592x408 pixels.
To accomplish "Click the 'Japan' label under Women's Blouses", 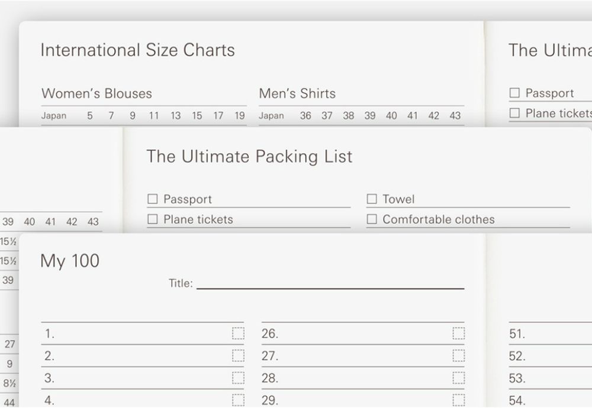I will (x=54, y=115).
